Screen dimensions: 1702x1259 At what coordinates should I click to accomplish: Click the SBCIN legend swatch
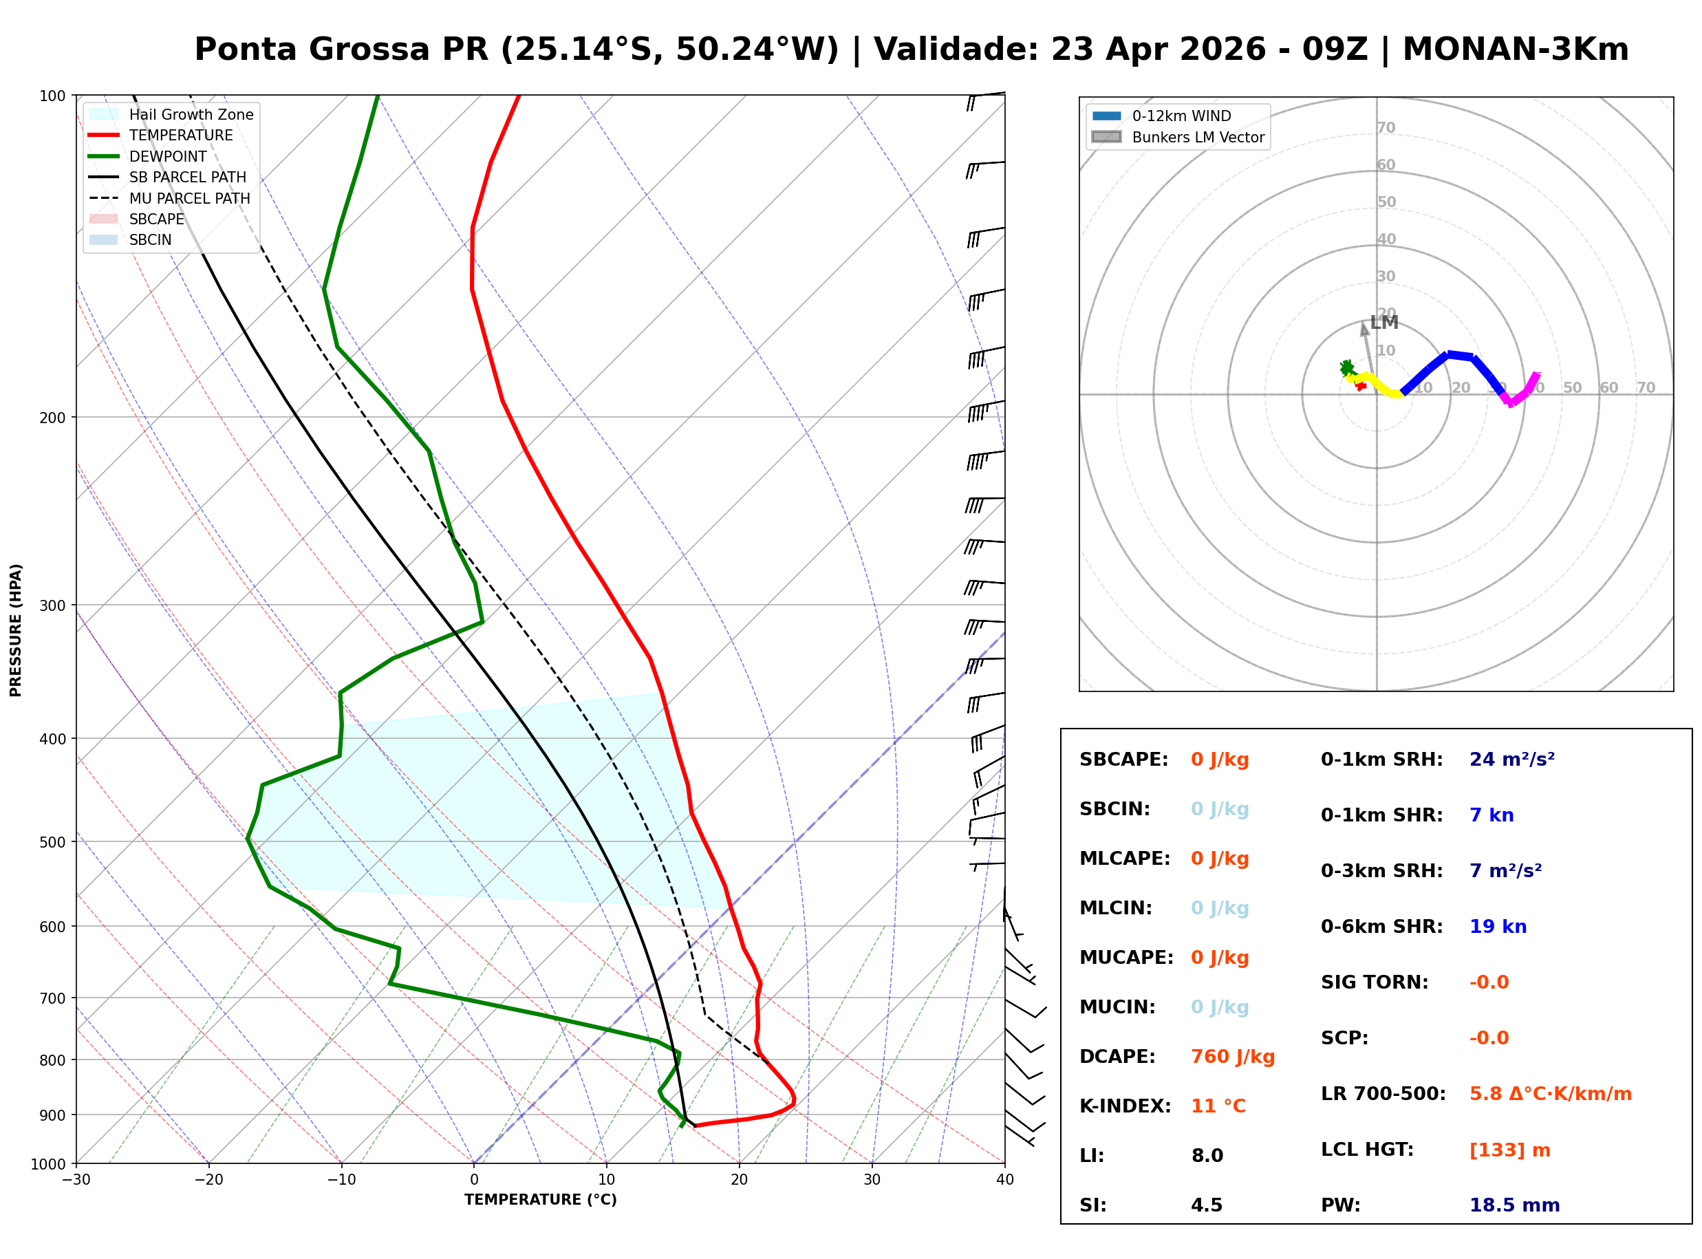[x=104, y=240]
